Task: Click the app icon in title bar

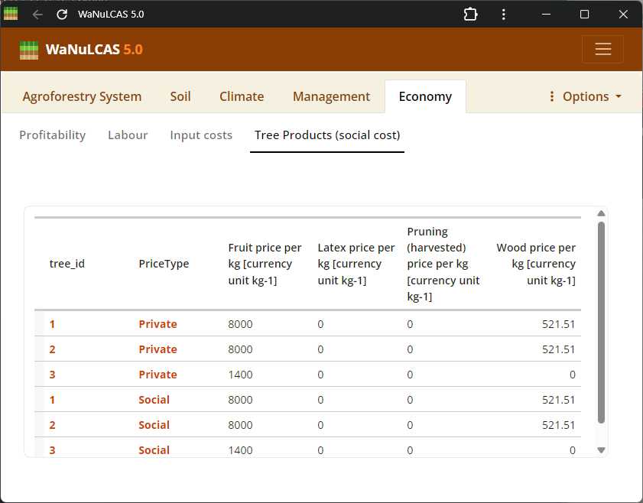Action: (11, 14)
